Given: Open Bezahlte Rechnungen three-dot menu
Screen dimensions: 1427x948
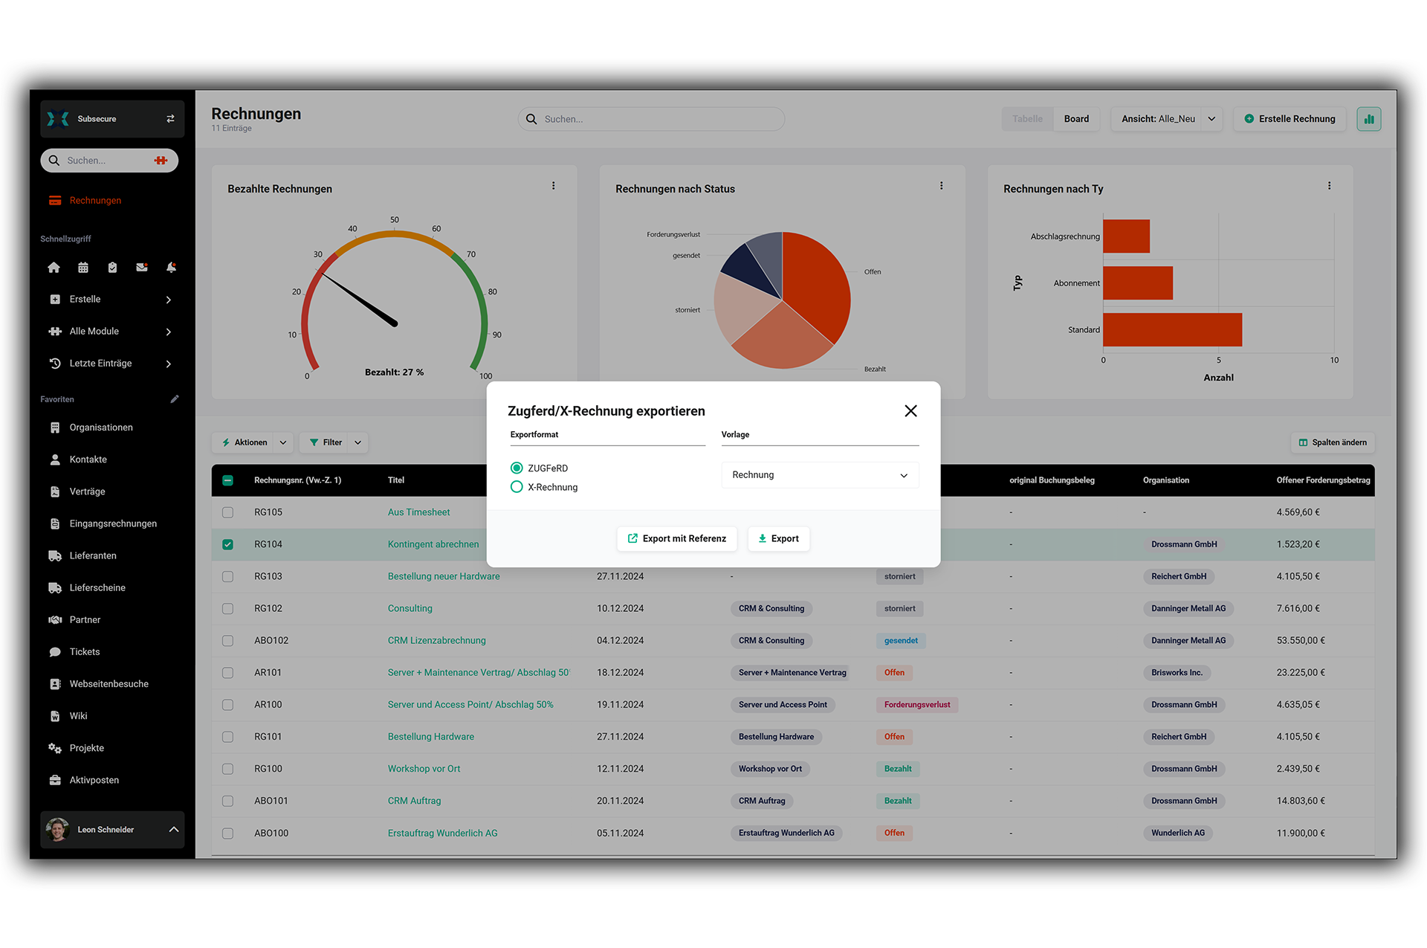Looking at the screenshot, I should click(x=554, y=186).
